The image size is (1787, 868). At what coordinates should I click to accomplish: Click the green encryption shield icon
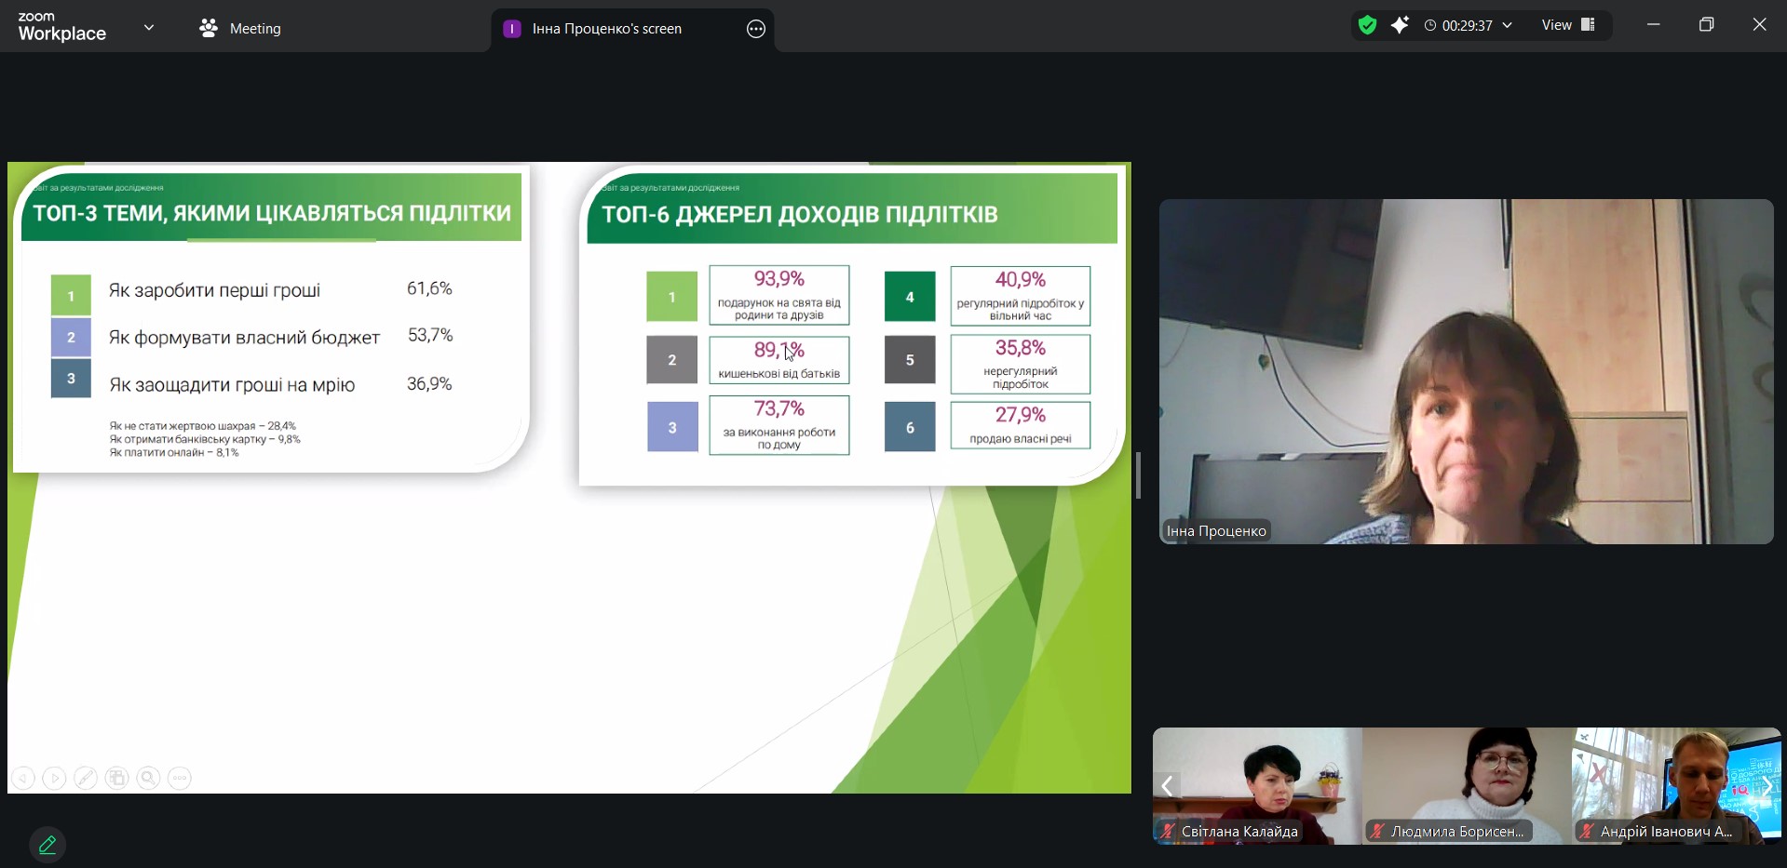tap(1366, 25)
